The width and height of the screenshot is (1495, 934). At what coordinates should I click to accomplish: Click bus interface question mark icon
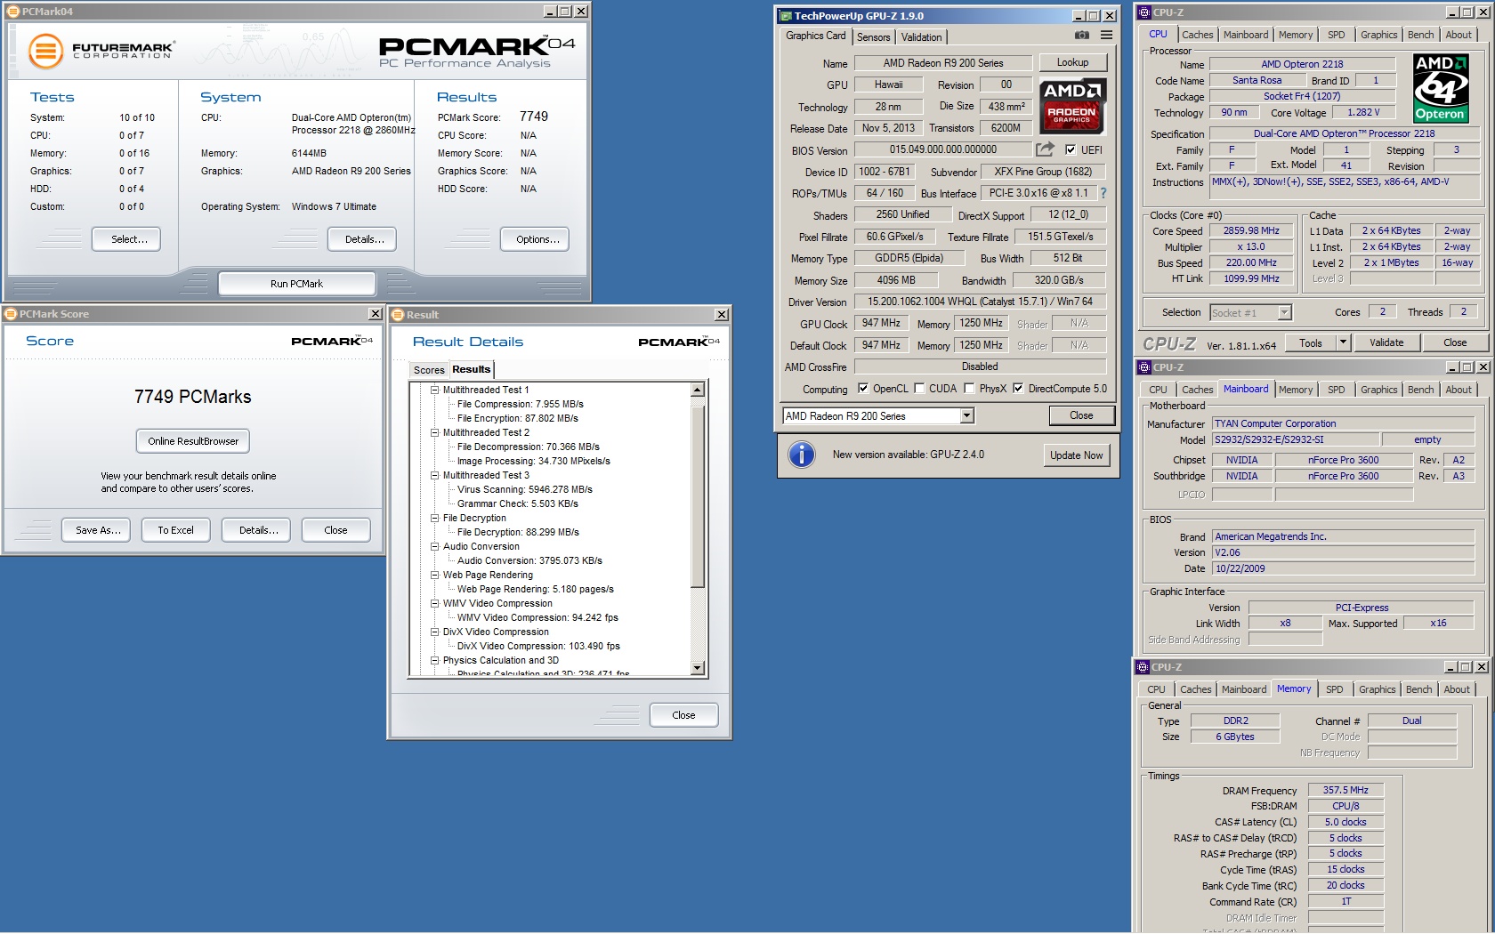pos(1103,193)
